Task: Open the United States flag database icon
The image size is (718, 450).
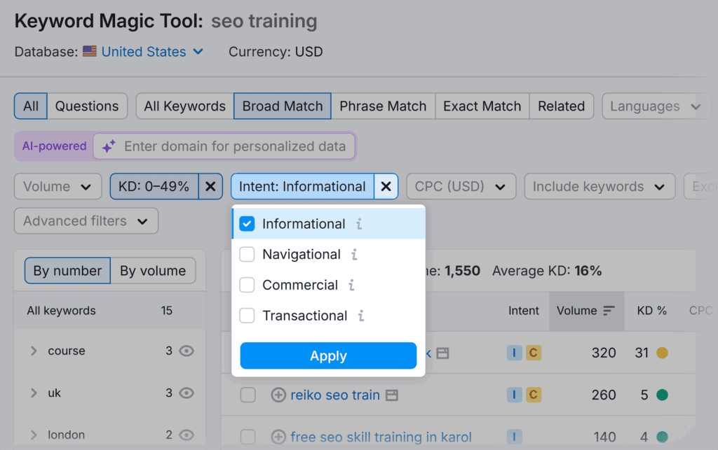Action: tap(88, 51)
